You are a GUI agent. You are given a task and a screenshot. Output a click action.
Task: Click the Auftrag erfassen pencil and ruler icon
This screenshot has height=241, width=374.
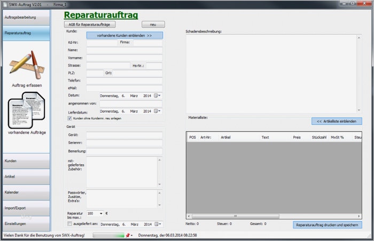(x=27, y=65)
